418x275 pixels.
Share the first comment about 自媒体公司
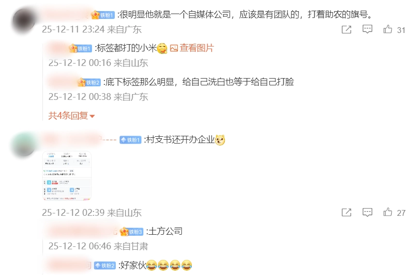[346, 30]
